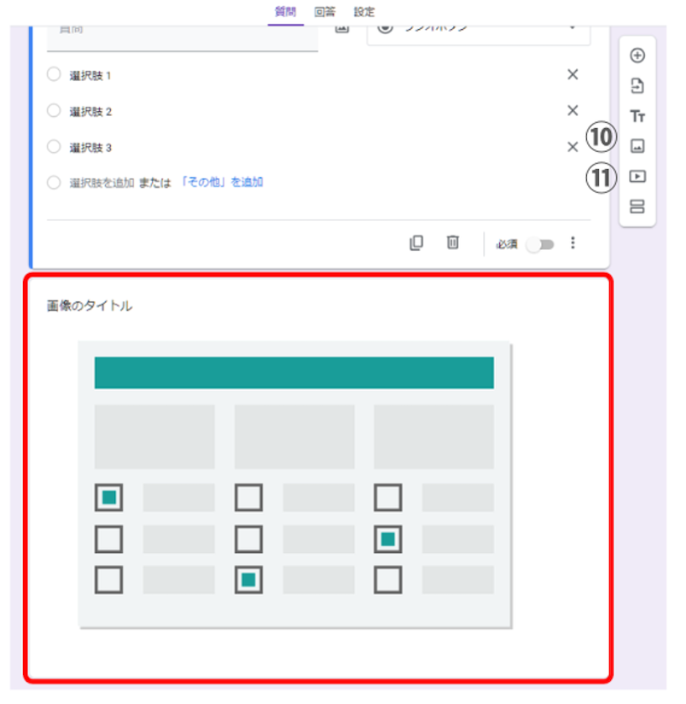This screenshot has width=686, height=704.
Task: Click the add question icon in sidebar
Action: coord(636,55)
